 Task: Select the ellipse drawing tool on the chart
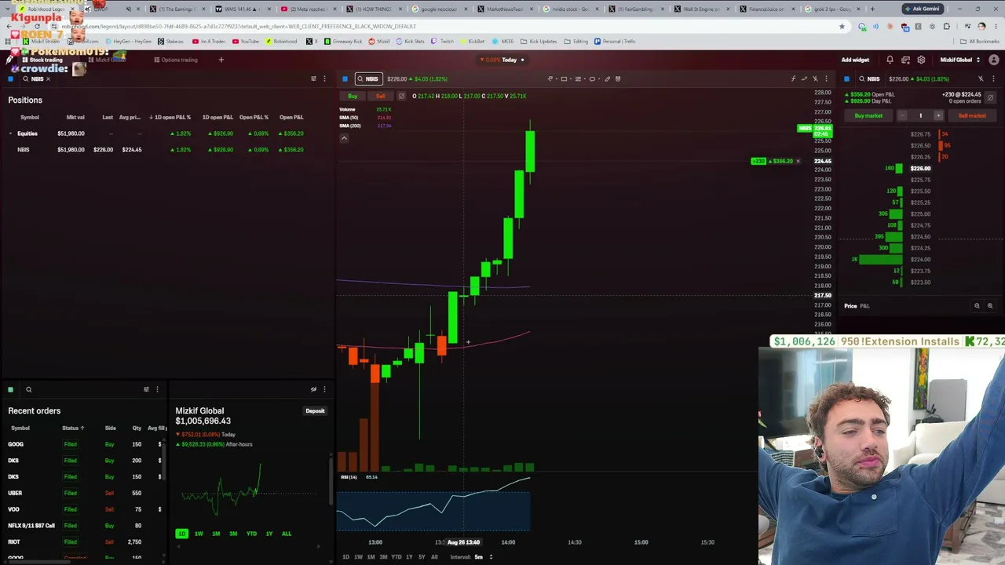pos(592,78)
